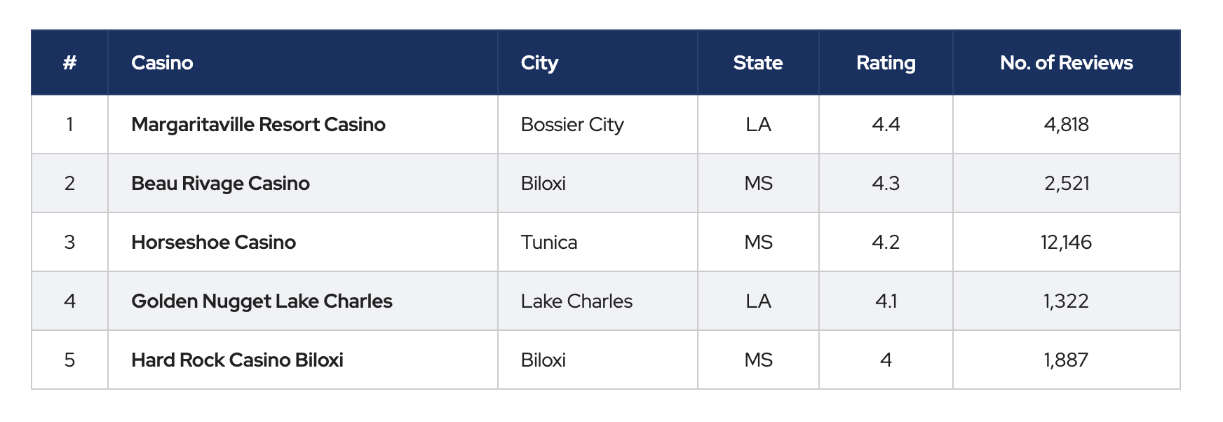Select Margaritaville Resort Casino name
Screen dimensions: 1223x422
[x=258, y=125]
